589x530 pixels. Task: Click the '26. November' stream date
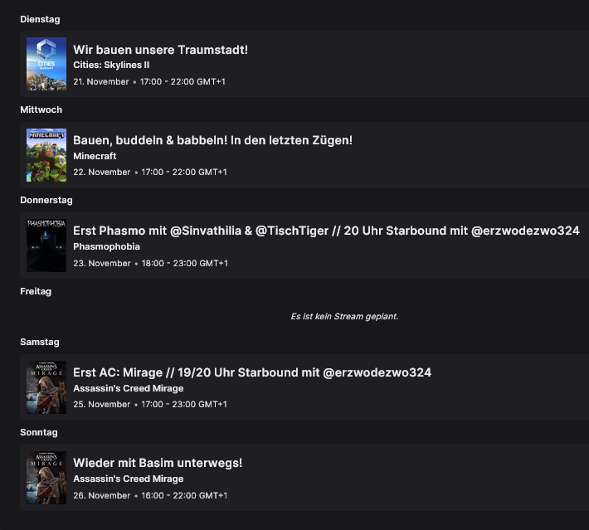point(102,495)
